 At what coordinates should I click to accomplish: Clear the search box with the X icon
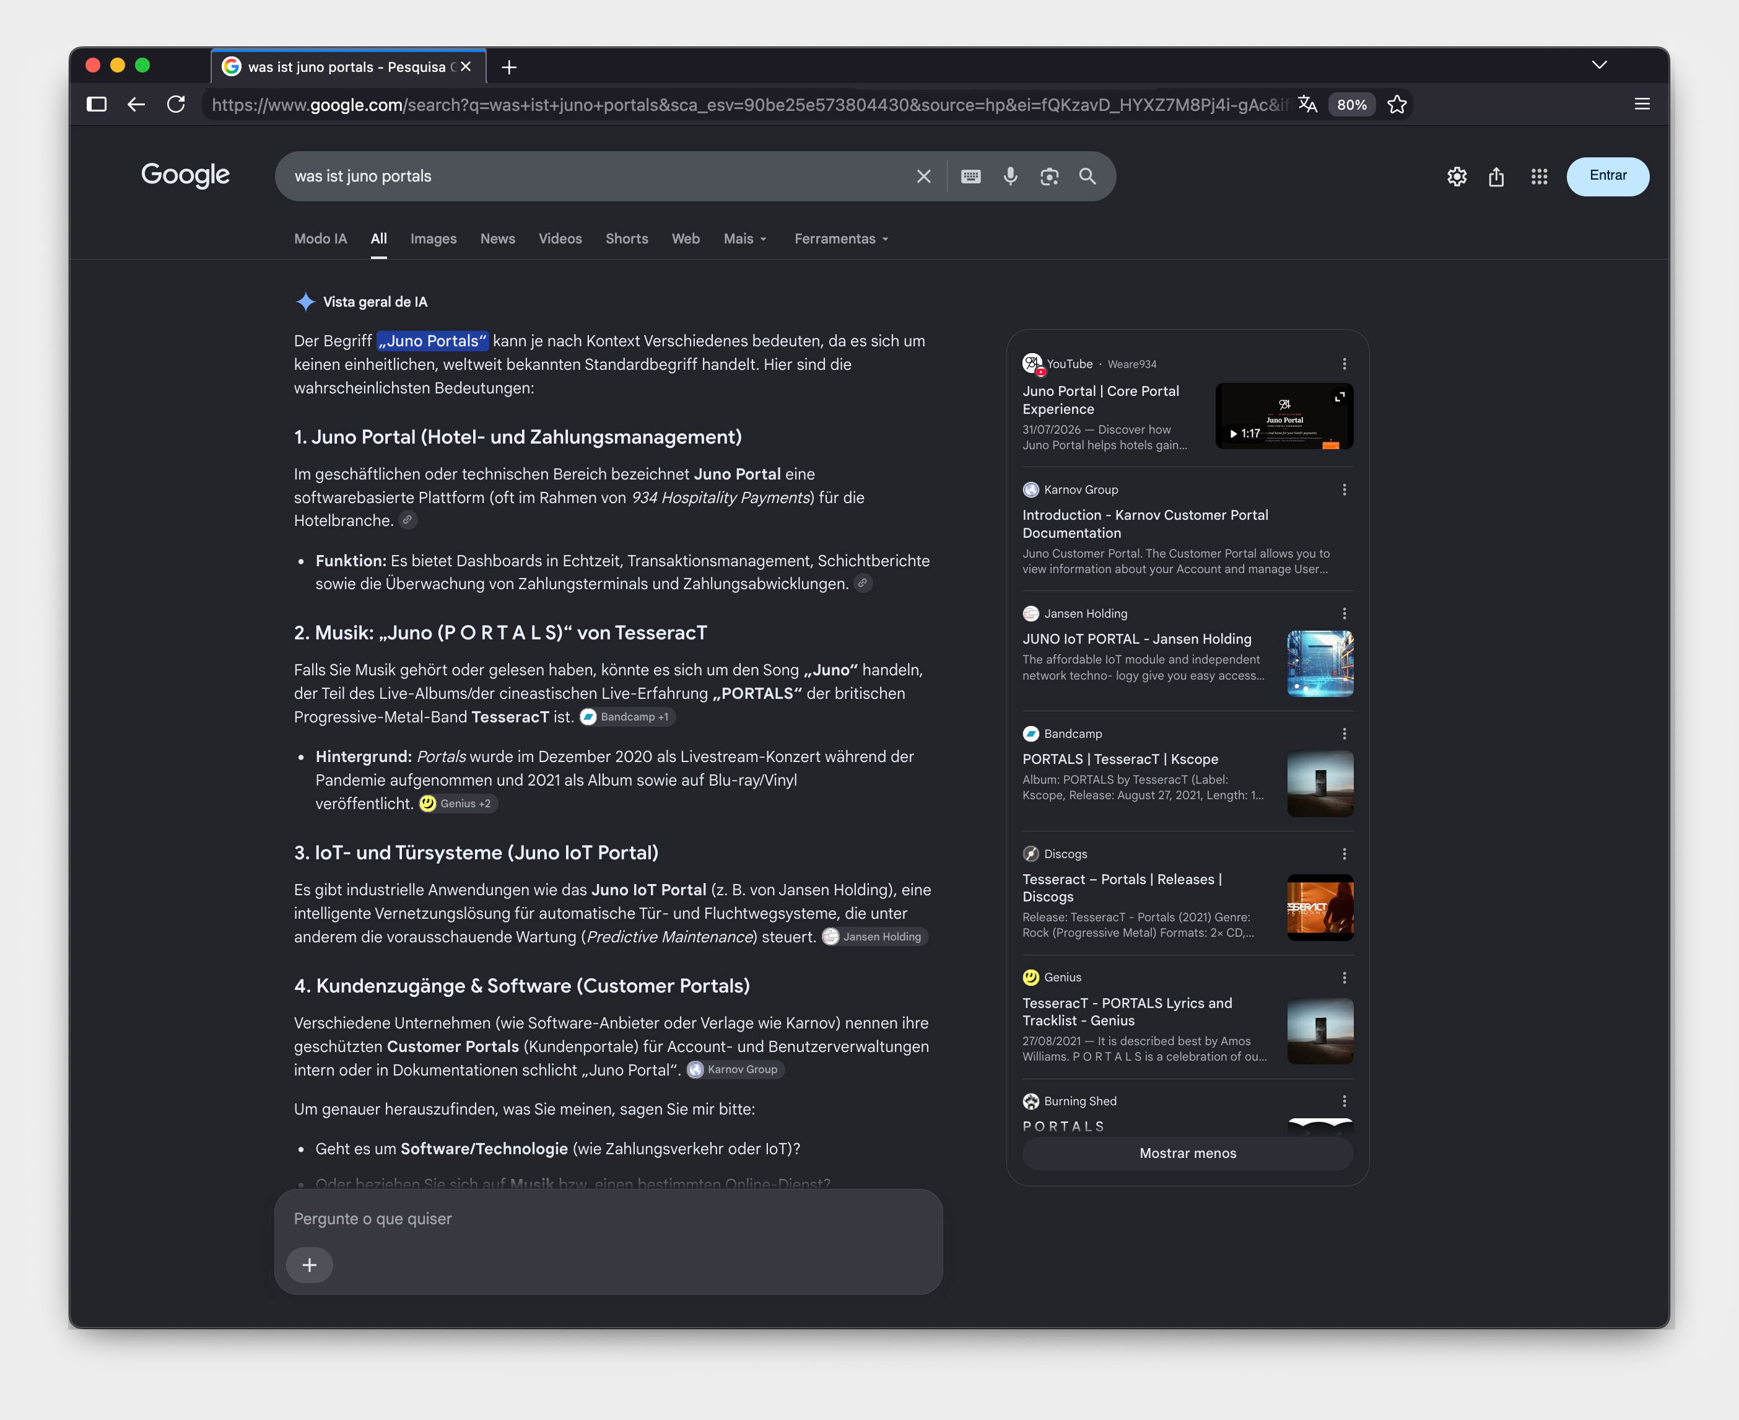(923, 176)
